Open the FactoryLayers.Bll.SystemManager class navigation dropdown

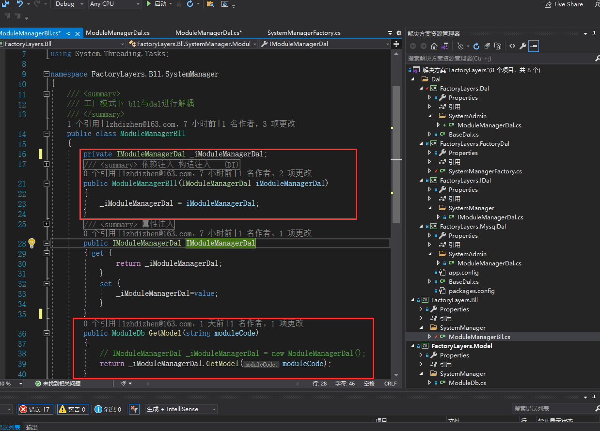point(193,44)
